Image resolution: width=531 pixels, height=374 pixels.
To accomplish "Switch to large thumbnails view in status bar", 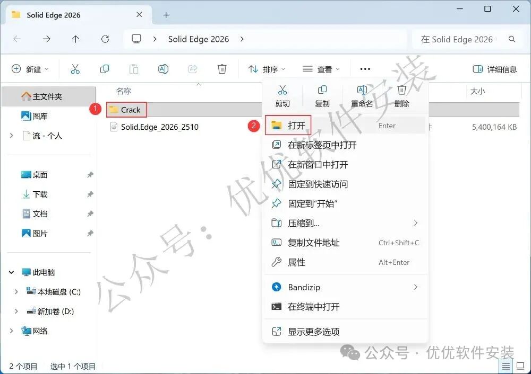I will tap(520, 366).
